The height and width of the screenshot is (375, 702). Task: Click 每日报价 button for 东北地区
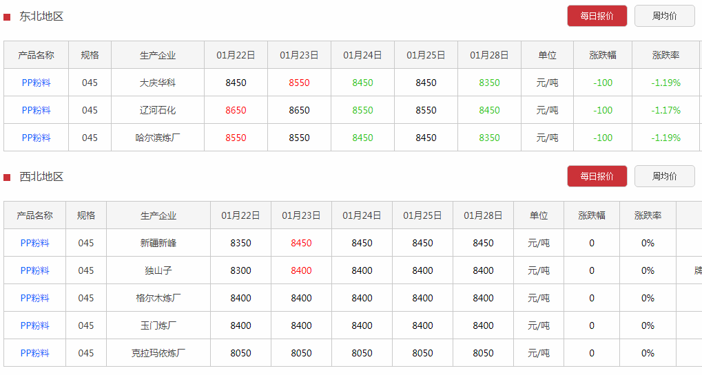pos(597,16)
